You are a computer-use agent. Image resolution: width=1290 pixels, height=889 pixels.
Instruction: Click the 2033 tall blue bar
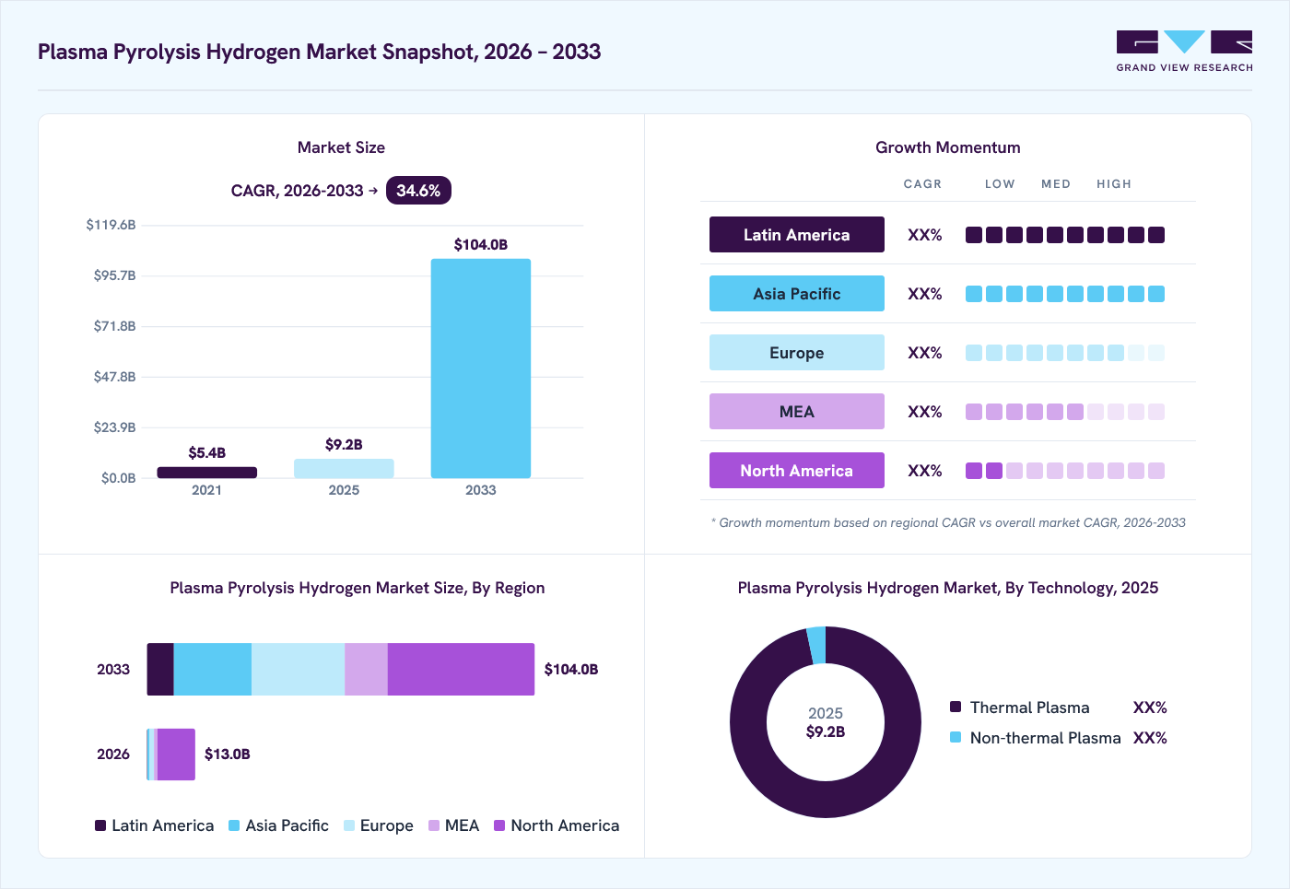(481, 368)
